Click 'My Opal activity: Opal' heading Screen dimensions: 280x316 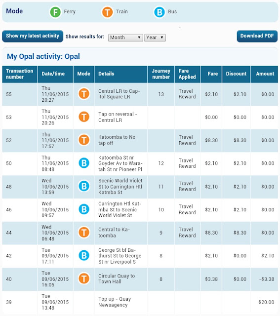coord(43,56)
